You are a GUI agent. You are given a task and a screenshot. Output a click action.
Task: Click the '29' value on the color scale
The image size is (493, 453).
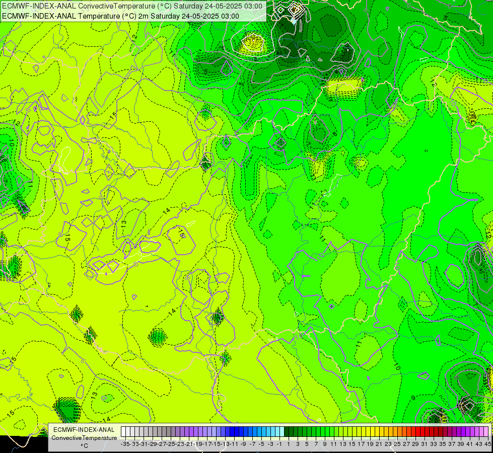(415, 444)
